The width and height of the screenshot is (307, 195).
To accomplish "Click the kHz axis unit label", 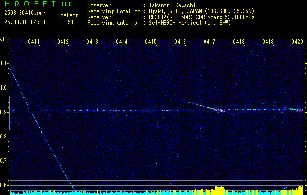I will [4, 39].
